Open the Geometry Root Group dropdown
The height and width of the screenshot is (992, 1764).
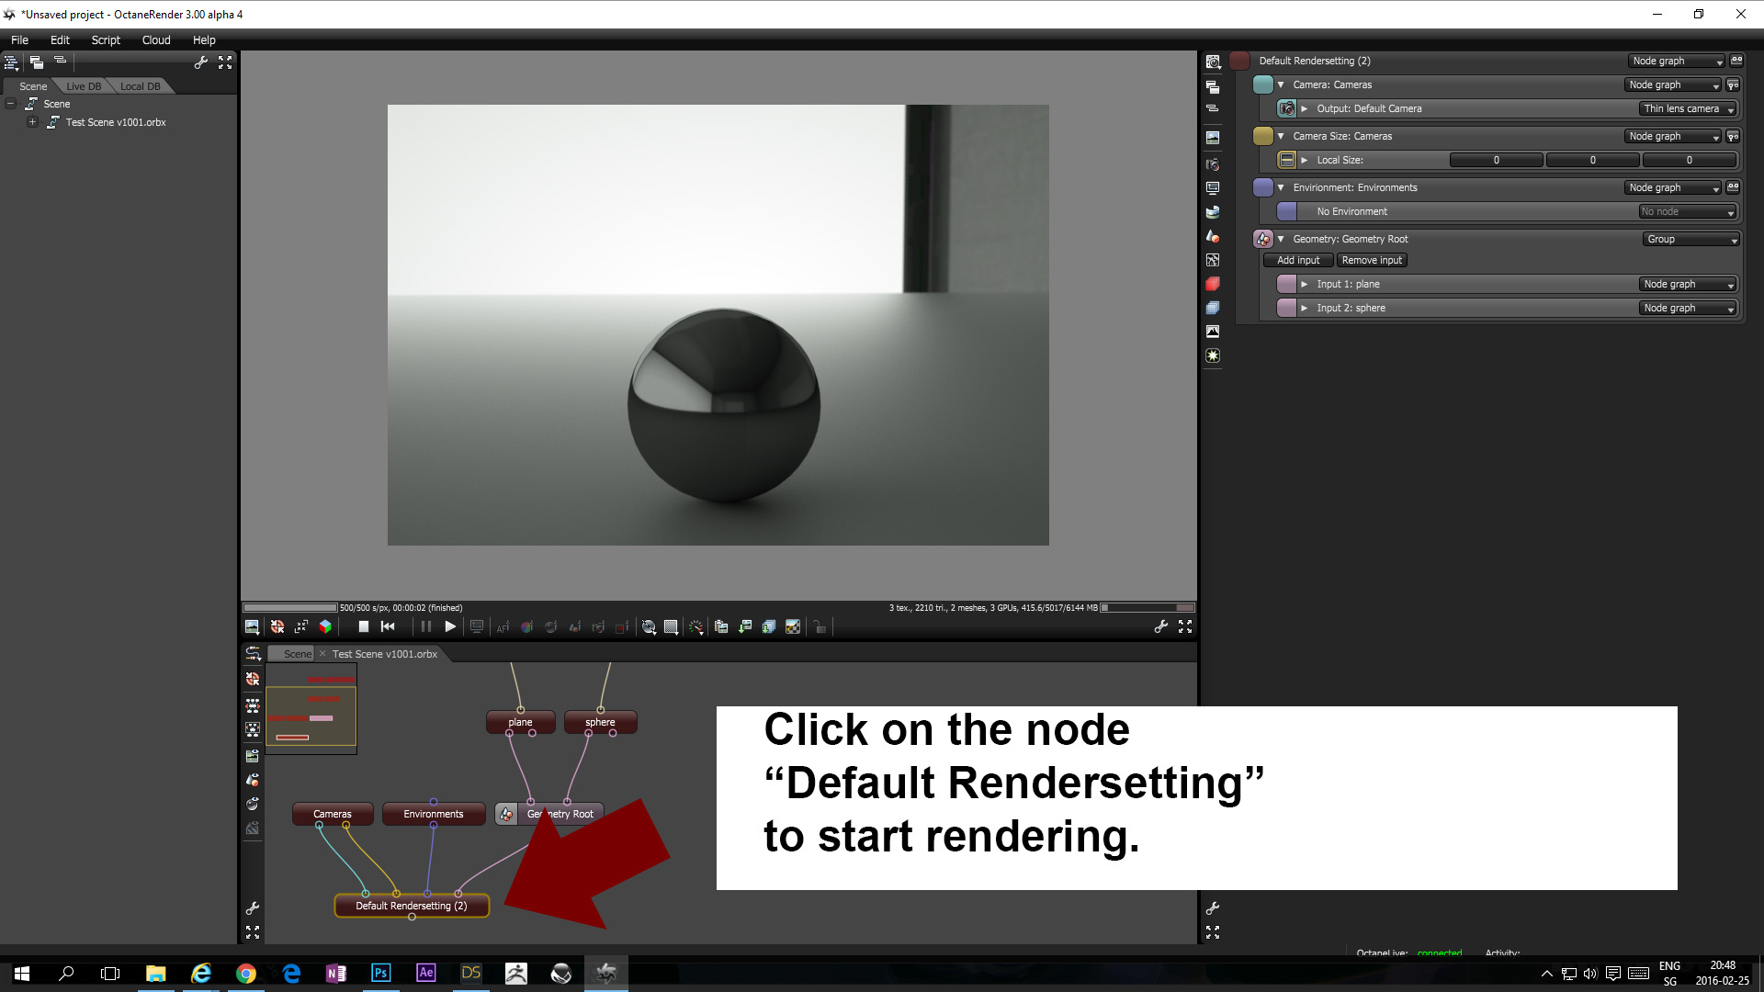point(1691,239)
